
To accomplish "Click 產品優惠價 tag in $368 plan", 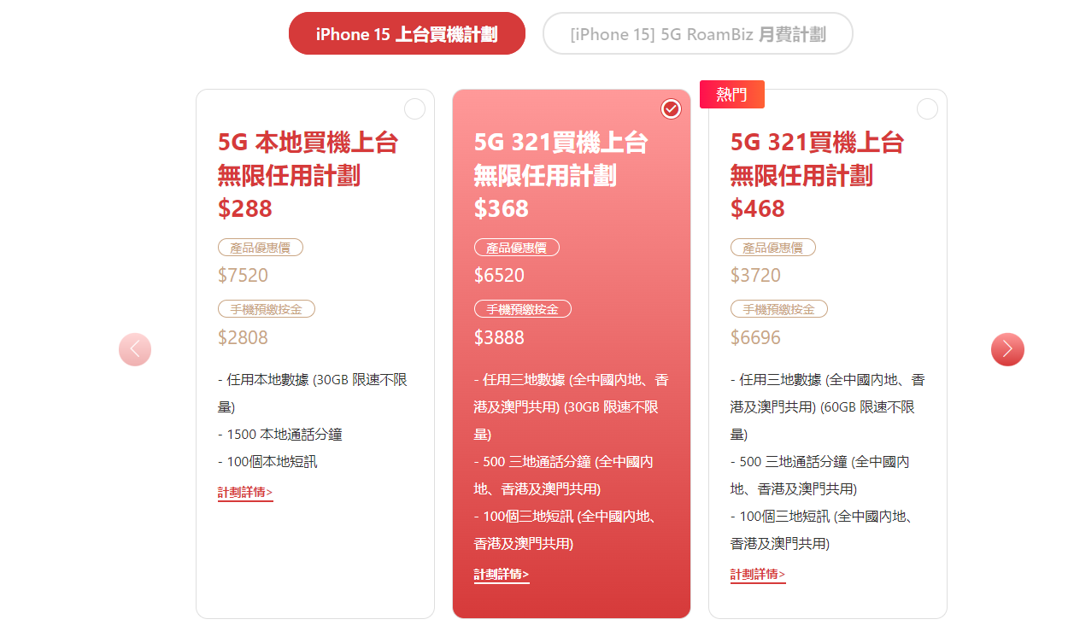I will coord(517,248).
